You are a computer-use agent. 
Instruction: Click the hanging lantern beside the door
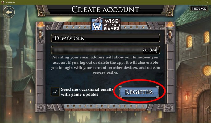(187, 95)
